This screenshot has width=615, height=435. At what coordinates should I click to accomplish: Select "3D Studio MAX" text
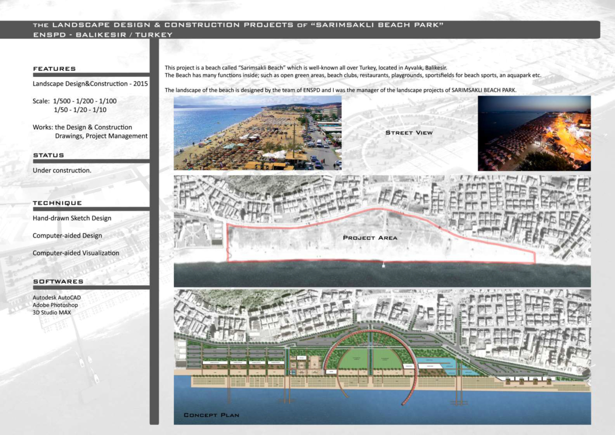point(52,313)
